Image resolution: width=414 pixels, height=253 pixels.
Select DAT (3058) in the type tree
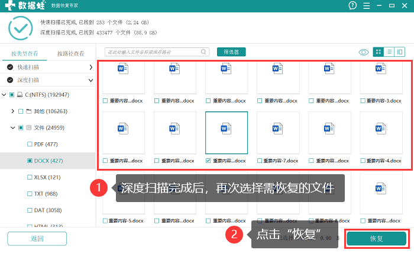tap(48, 210)
